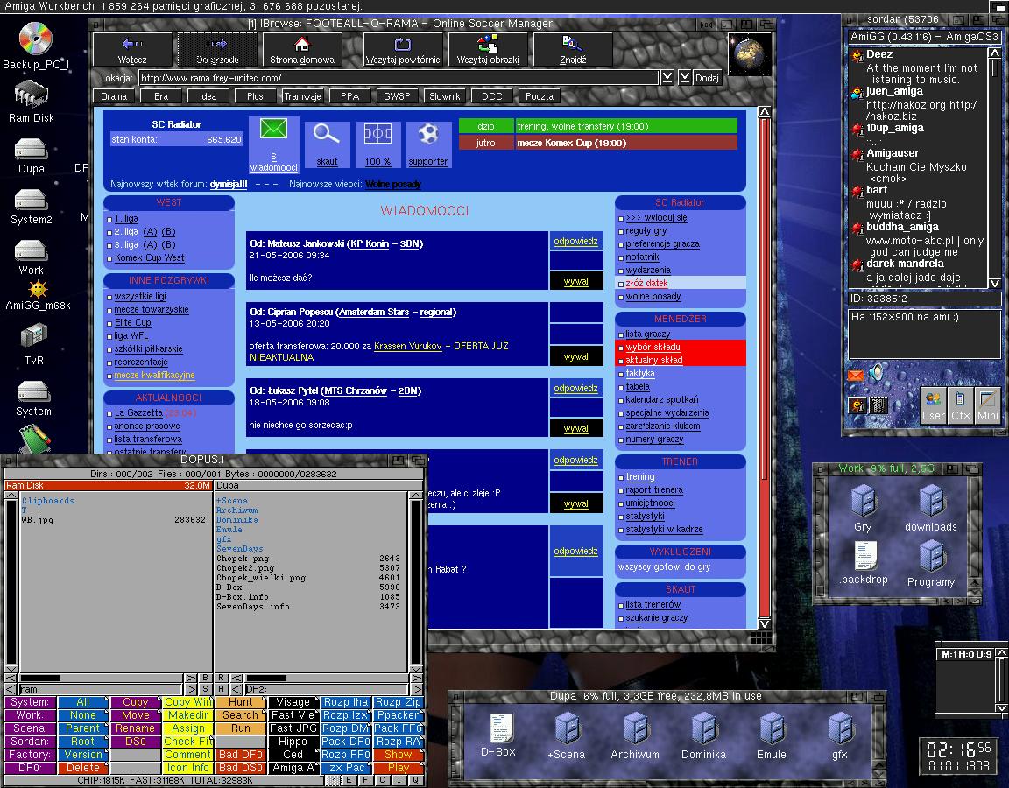
Task: Click the Rename button in DOpus
Action: [135, 728]
